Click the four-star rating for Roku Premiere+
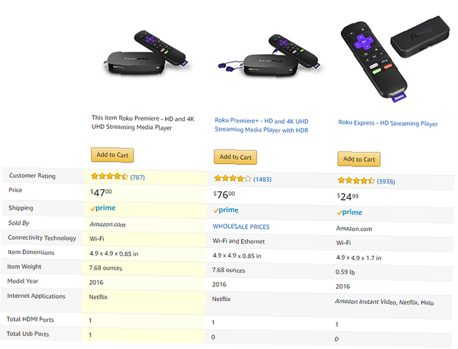 click(x=233, y=179)
